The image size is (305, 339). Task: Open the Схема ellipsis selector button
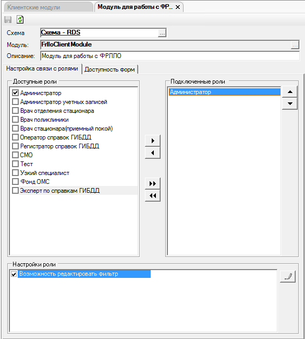(162, 33)
